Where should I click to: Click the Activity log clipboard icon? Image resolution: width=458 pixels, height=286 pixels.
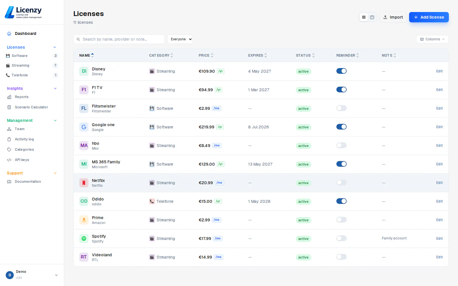tap(9, 139)
